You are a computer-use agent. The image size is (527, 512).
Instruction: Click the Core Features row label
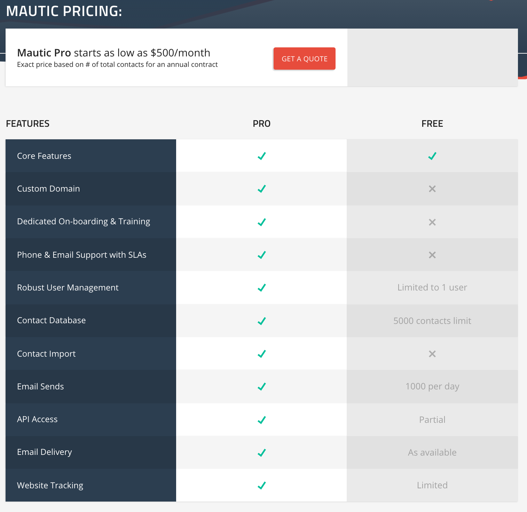tap(44, 156)
